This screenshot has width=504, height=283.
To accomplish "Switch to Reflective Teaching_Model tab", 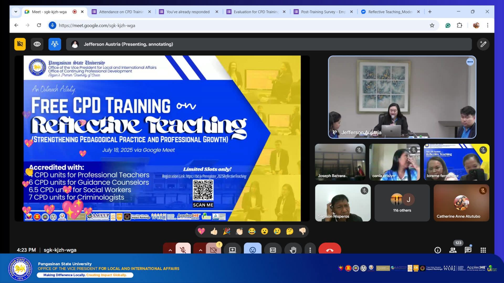I will point(391,12).
